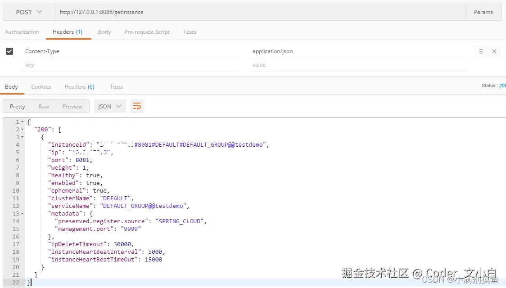506x288 pixels.
Task: Open the POST method dropdown
Action: pyautogui.click(x=29, y=12)
